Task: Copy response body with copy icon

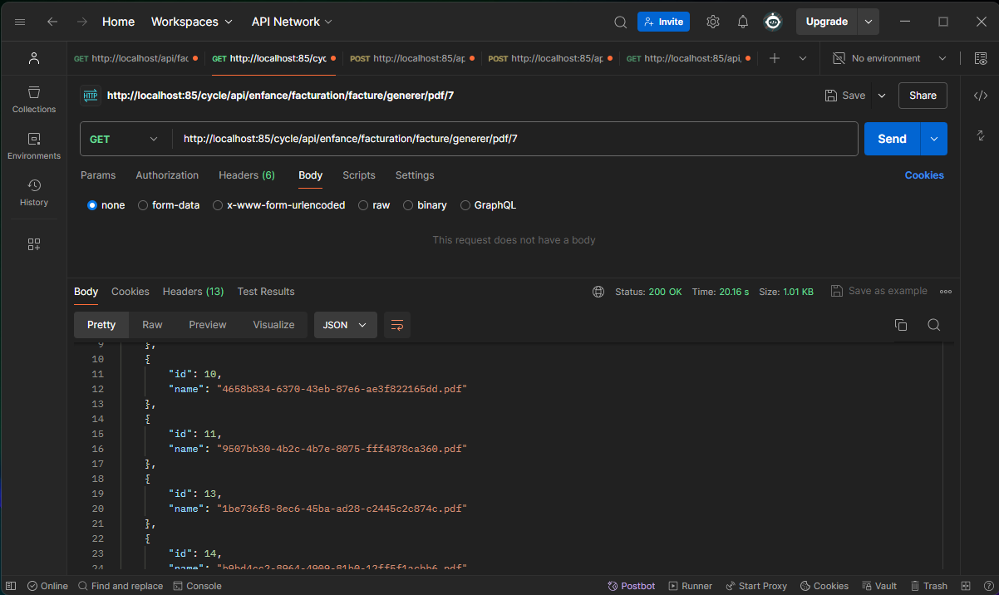Action: tap(900, 325)
